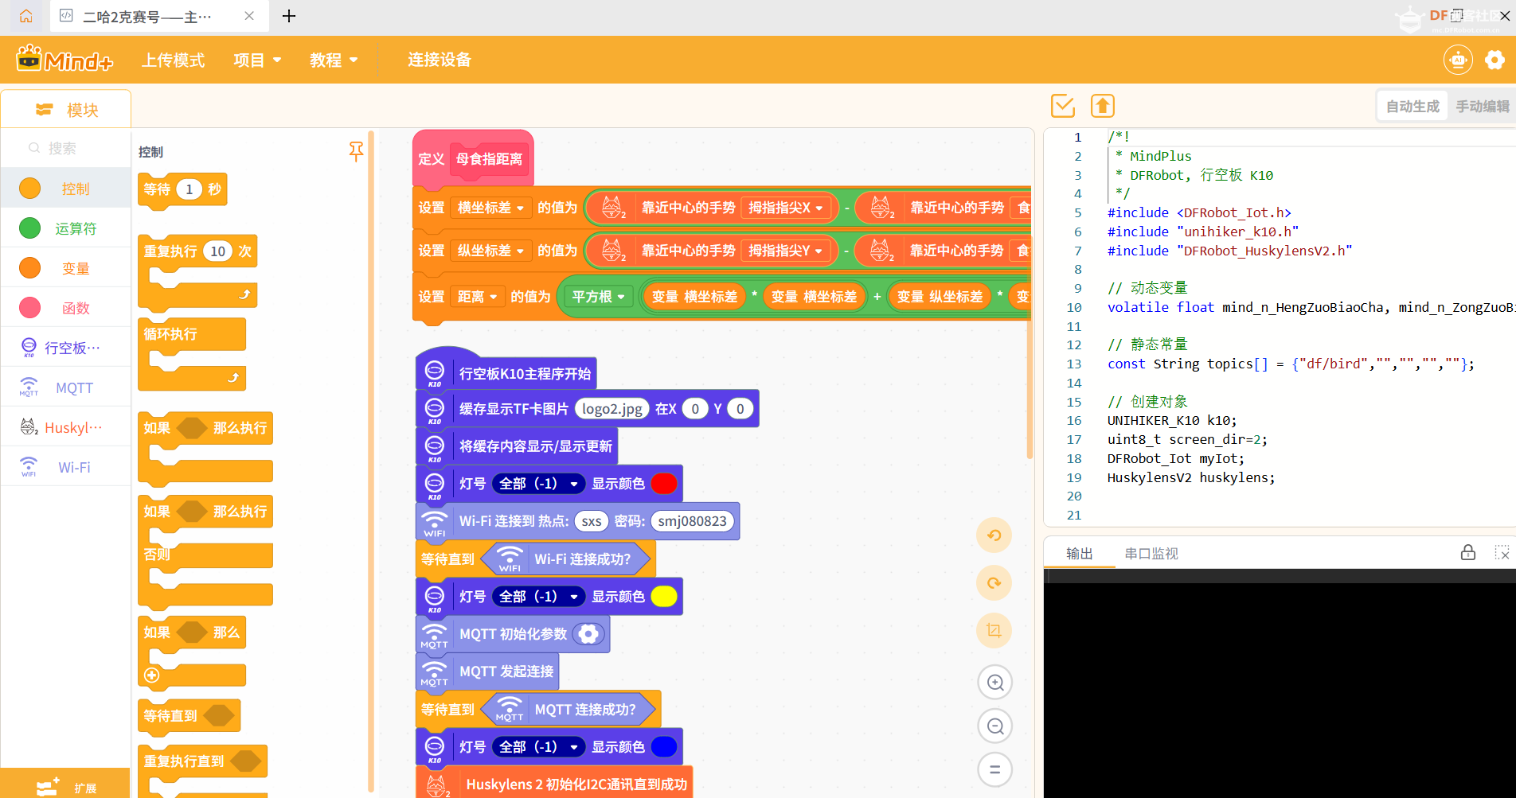
Task: Click the yellow LED color swatch
Action: pos(664,597)
